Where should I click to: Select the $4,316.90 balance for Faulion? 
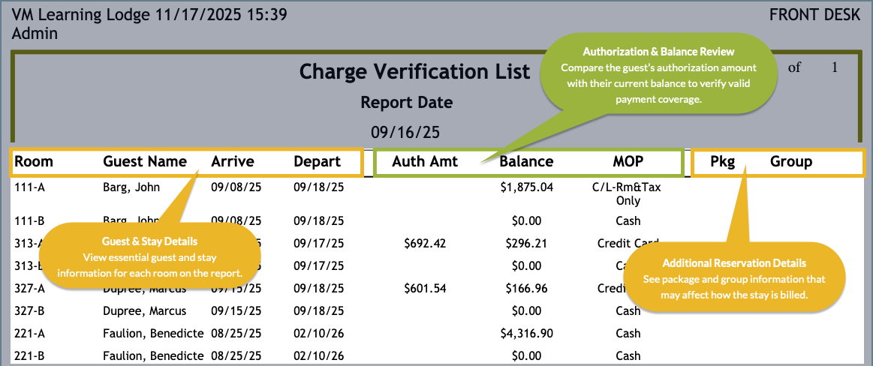point(526,333)
